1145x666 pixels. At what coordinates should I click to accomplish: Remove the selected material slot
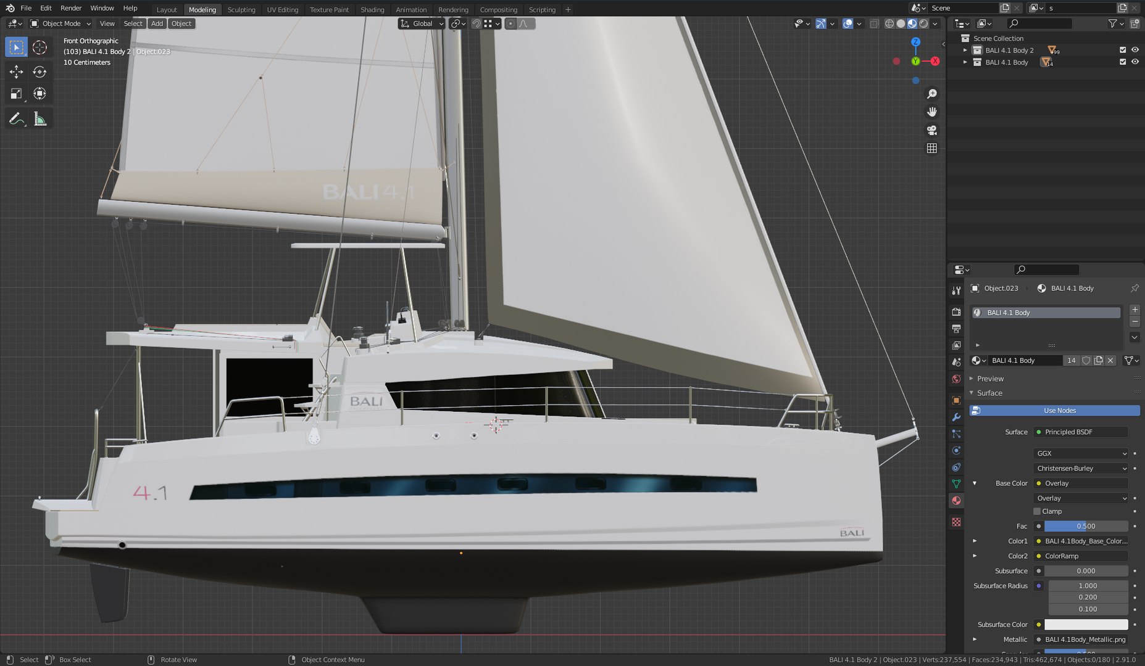[1135, 322]
